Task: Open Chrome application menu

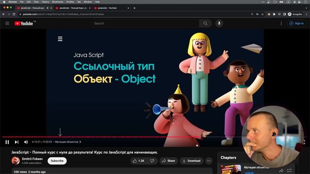Action: coord(13,2)
